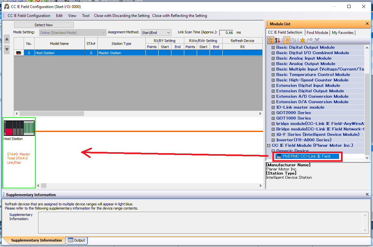Image resolution: width=373 pixels, height=247 pixels.
Task: Click the Detect Now button
Action: [44, 25]
